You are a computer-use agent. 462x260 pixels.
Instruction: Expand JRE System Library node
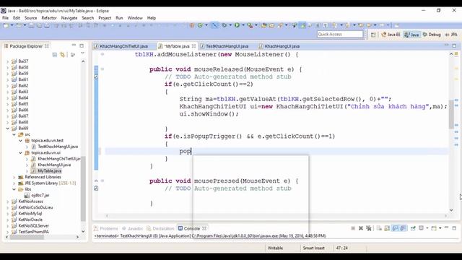(14, 183)
